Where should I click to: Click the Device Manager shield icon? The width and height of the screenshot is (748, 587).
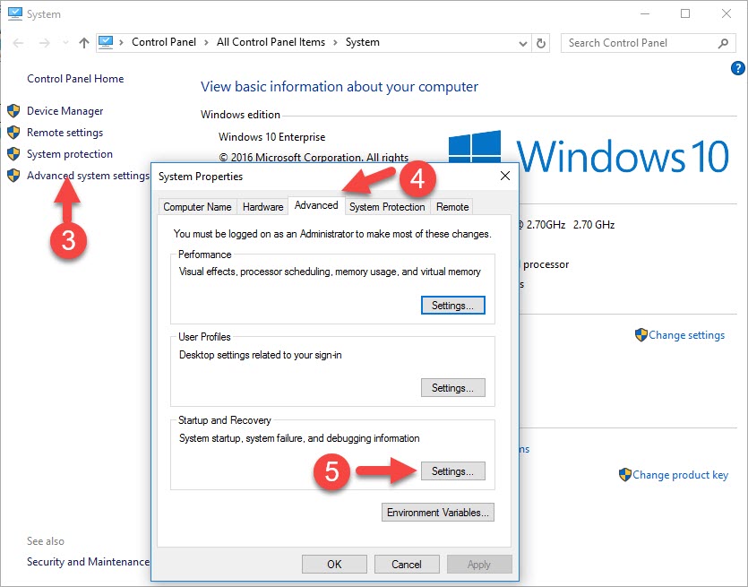point(13,111)
